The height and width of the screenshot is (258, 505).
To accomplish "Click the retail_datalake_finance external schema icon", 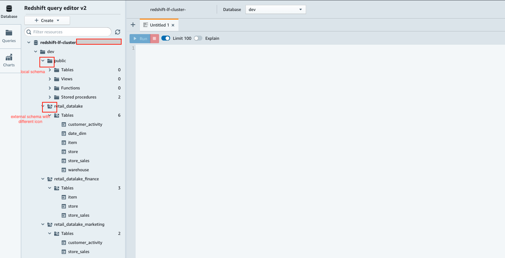I will click(x=50, y=179).
